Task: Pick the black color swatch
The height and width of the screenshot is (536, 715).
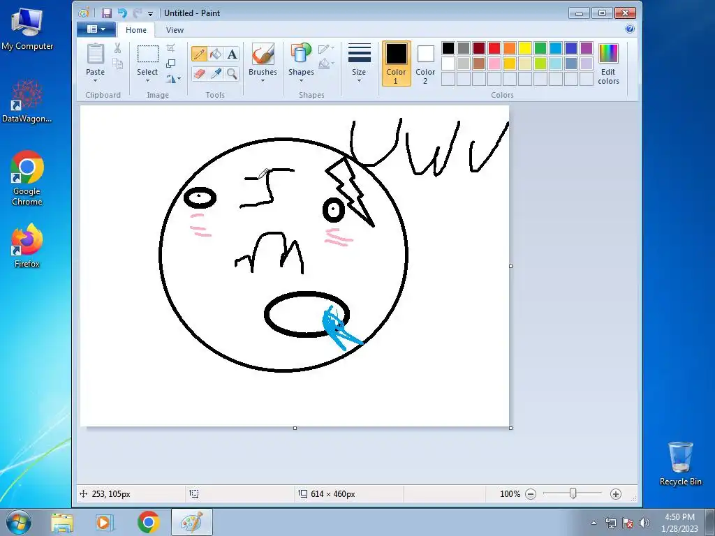Action: (448, 48)
